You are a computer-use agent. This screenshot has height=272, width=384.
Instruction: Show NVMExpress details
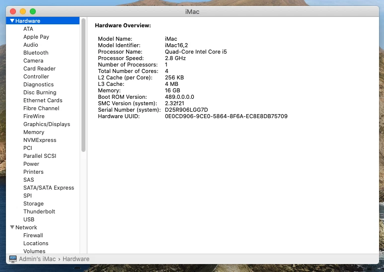point(40,140)
